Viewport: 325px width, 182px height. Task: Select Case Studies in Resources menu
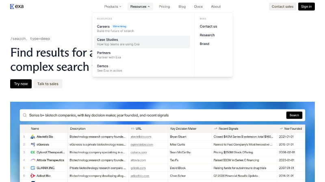point(142,42)
